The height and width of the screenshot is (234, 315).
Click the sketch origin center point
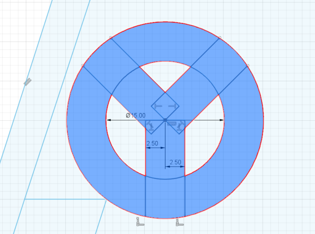(165, 120)
